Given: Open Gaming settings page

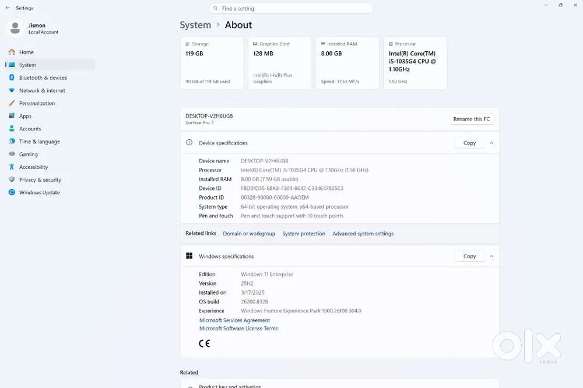Looking at the screenshot, I should click(x=50, y=154).
